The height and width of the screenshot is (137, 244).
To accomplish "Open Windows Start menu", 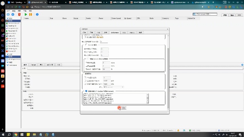I will 3,135.
